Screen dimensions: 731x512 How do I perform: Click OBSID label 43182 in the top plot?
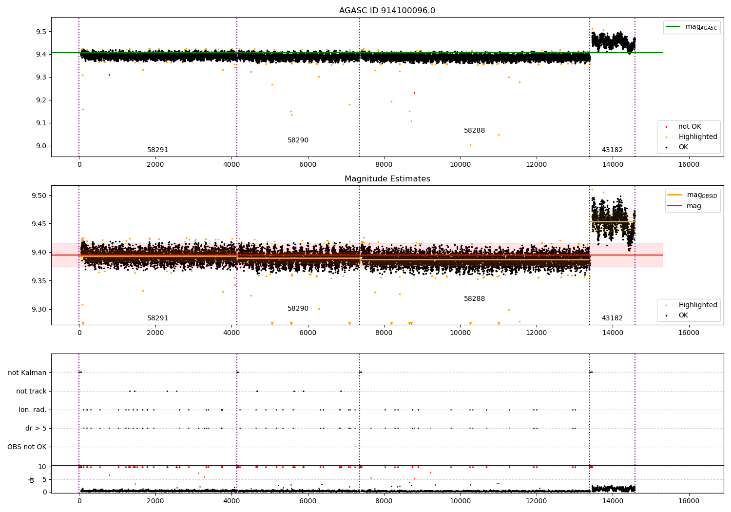[612, 150]
